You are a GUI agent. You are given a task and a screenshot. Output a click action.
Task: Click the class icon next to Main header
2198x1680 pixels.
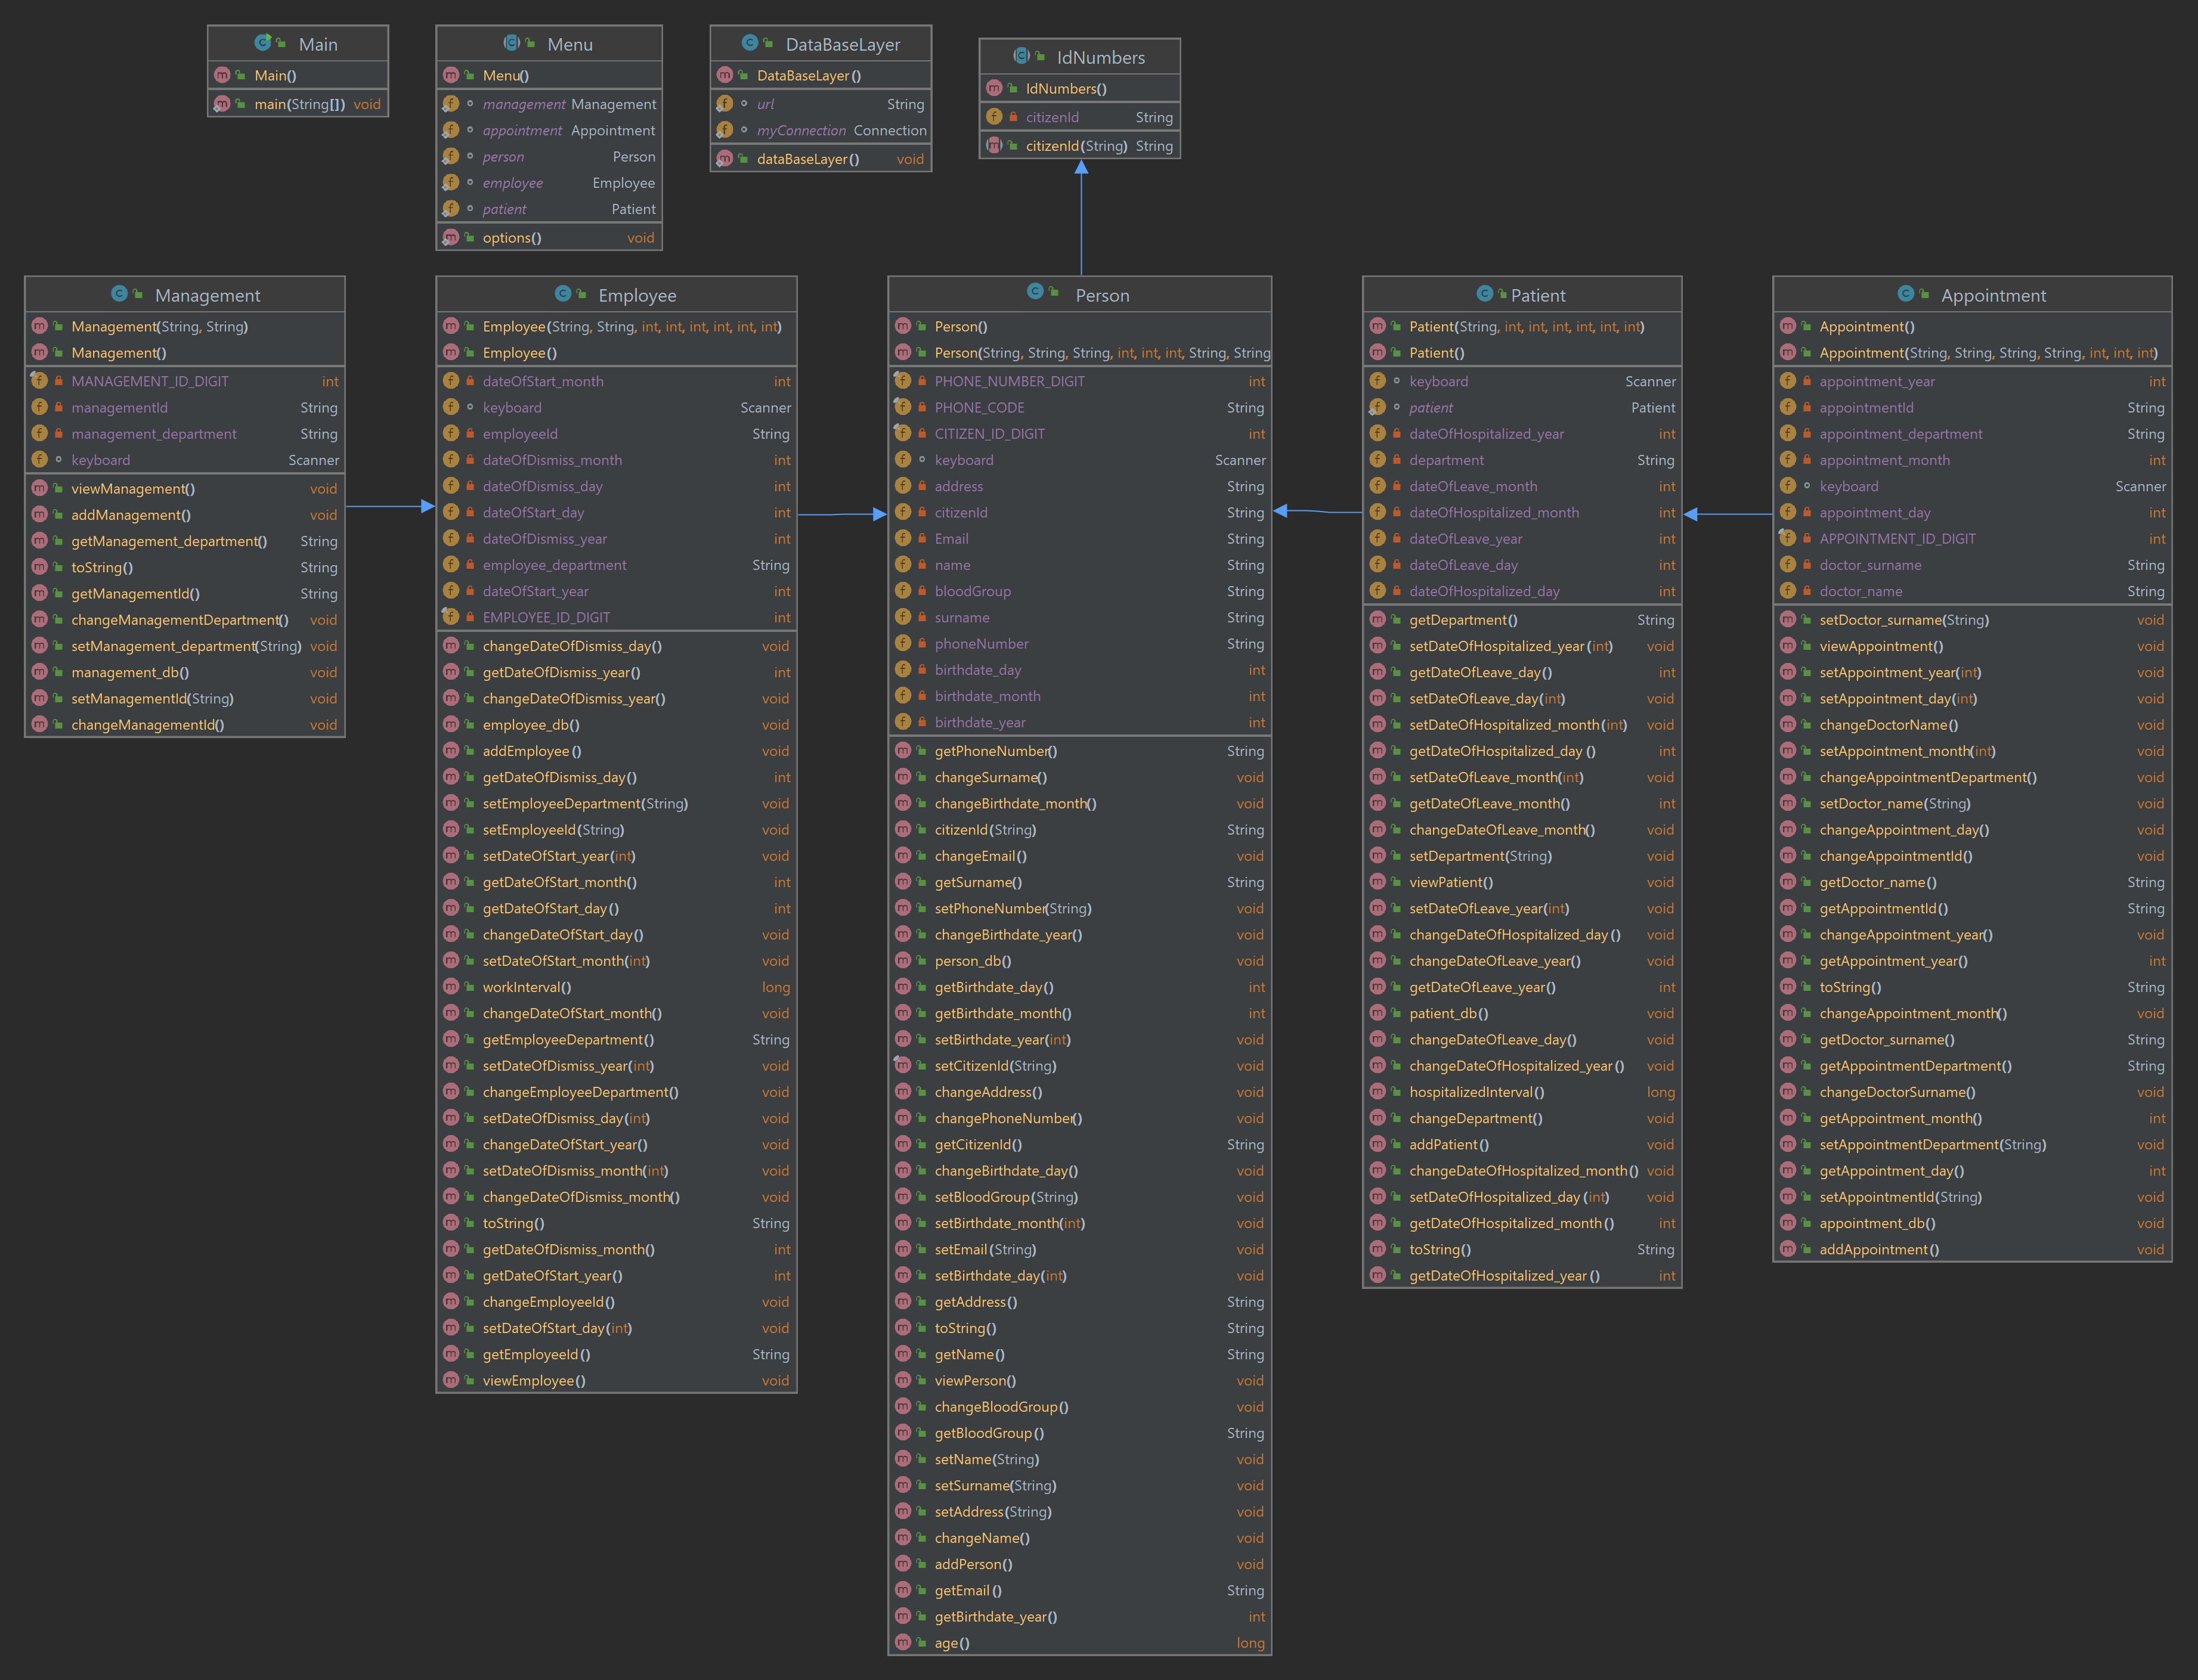(x=262, y=43)
